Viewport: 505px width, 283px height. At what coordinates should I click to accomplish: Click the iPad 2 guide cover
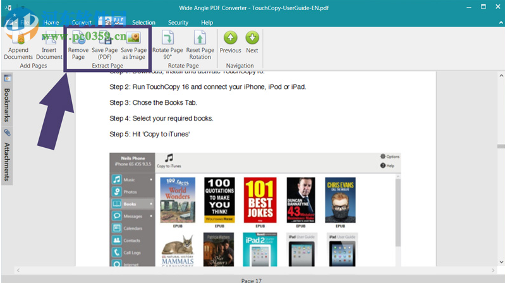(260, 250)
